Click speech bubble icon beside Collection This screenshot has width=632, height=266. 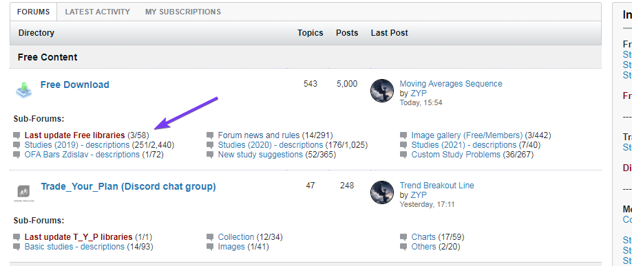210,237
